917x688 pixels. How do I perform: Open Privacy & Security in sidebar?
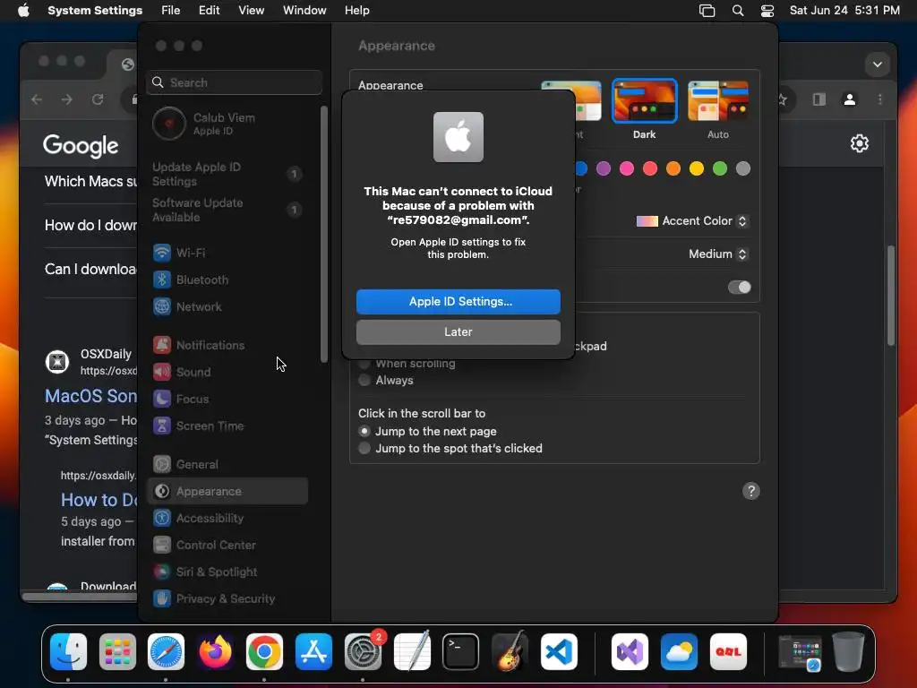pyautogui.click(x=227, y=599)
